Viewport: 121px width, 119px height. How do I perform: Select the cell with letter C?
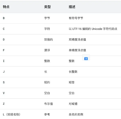(x=4, y=29)
